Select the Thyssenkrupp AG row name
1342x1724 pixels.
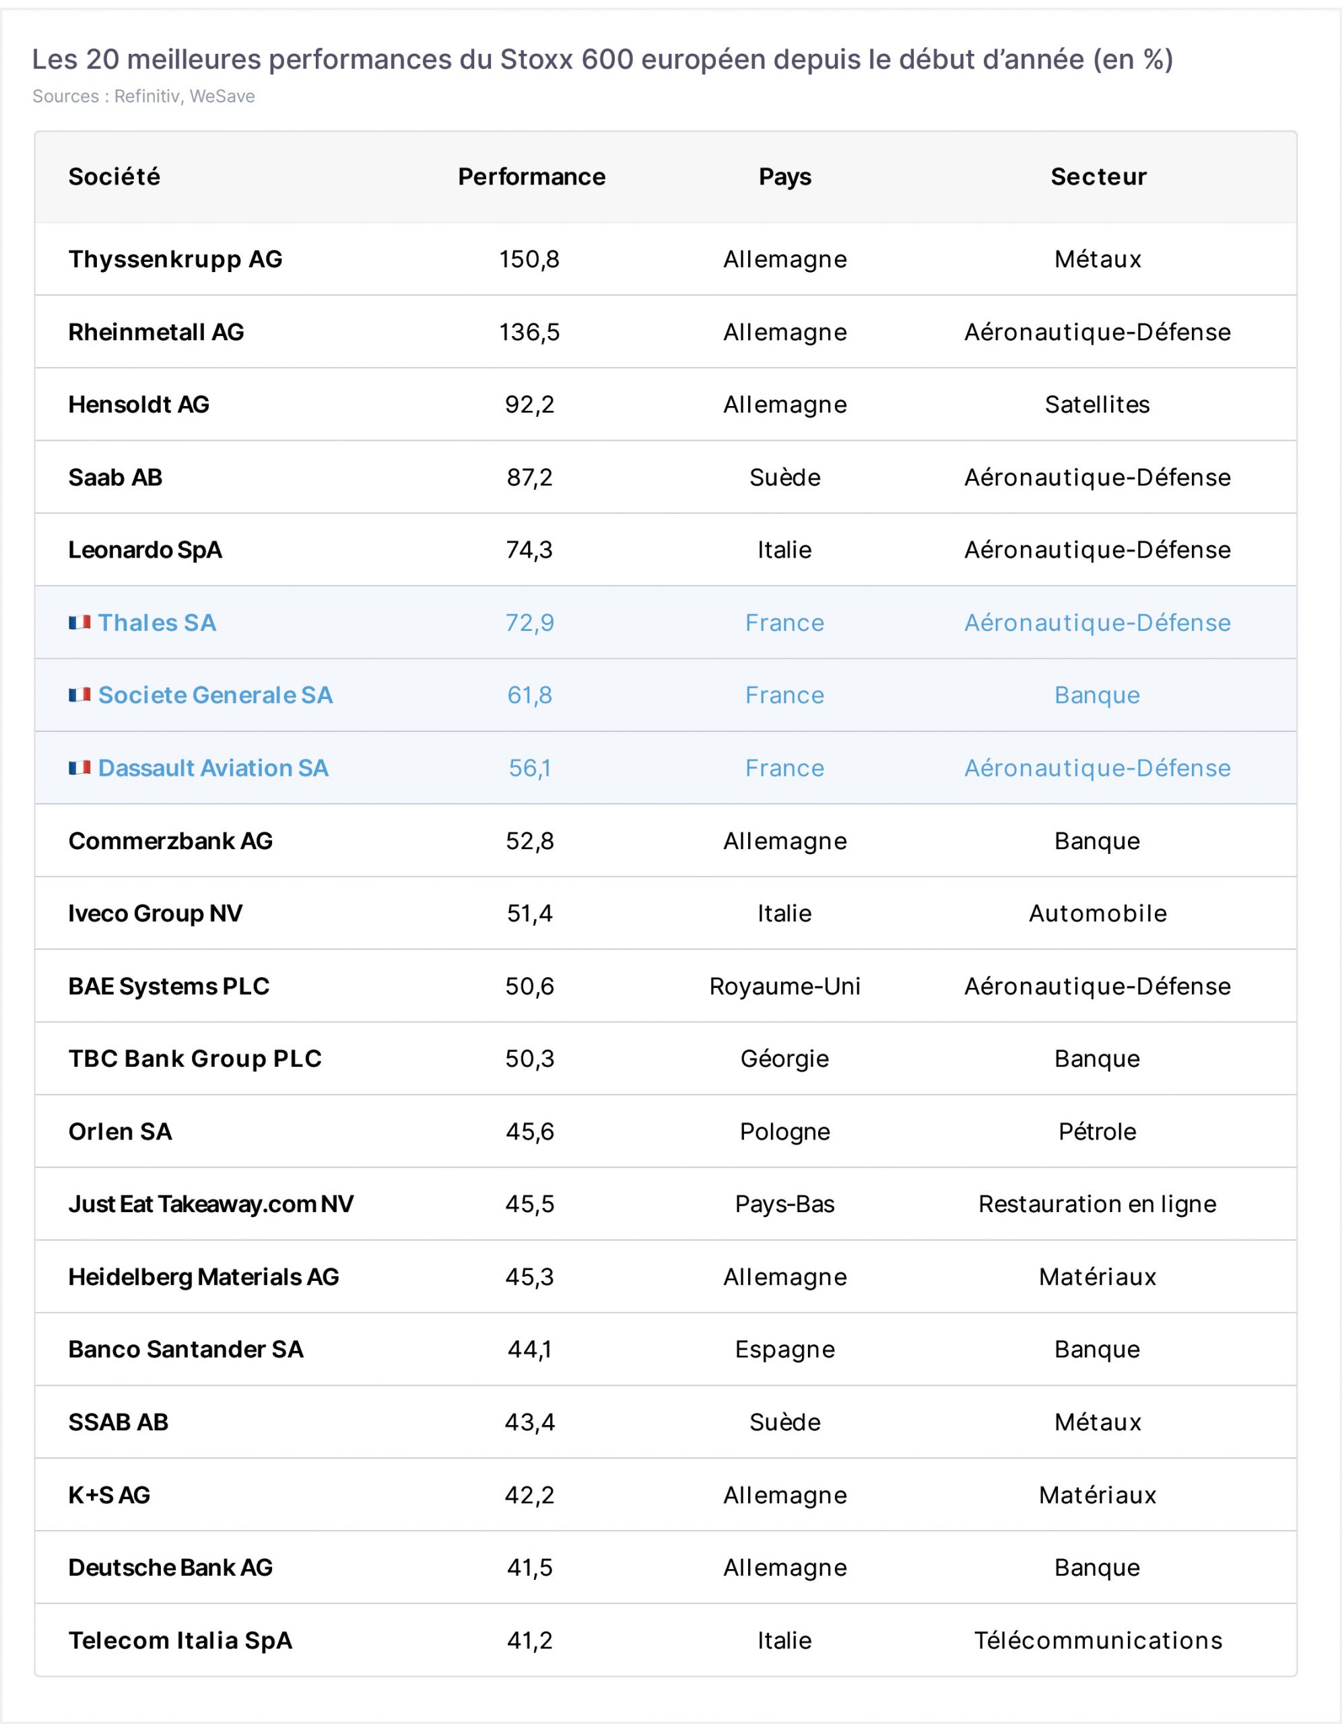pyautogui.click(x=175, y=260)
